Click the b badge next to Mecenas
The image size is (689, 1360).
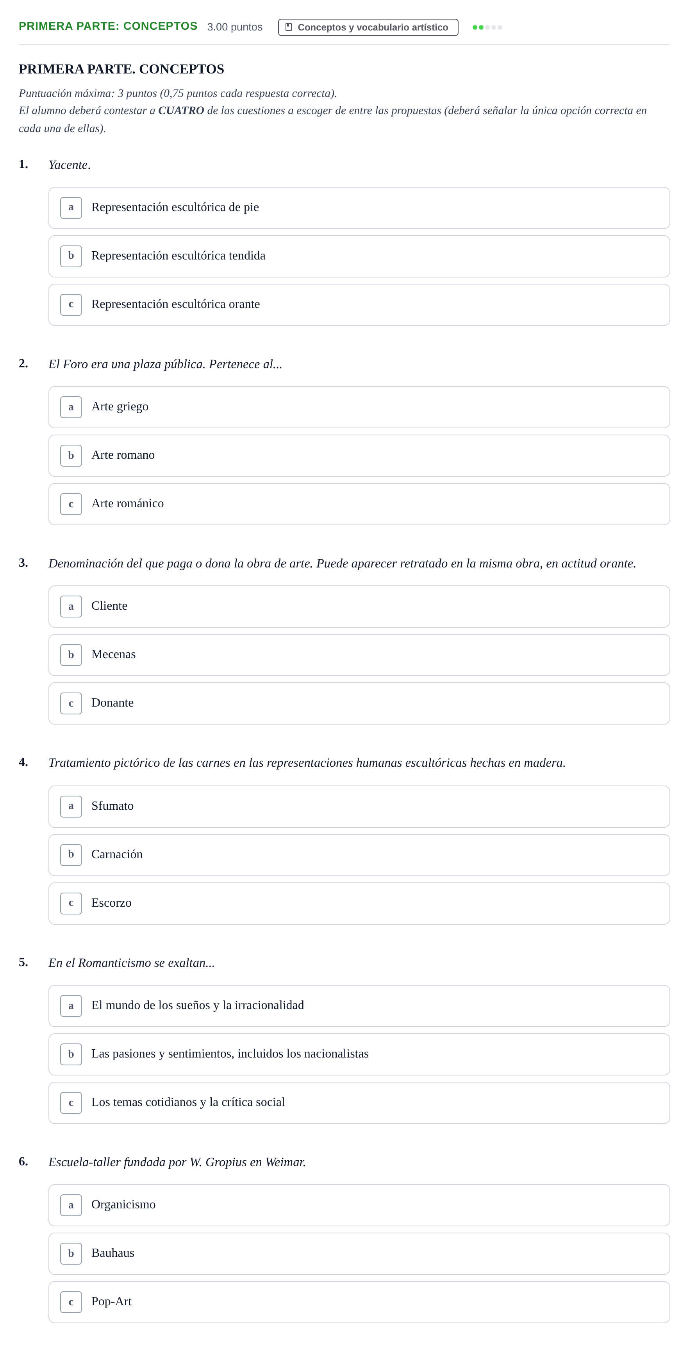[x=71, y=655]
